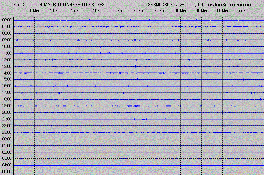The height and width of the screenshot is (175, 264).
Task: Click the 10 Min column header
Action: click(55, 11)
